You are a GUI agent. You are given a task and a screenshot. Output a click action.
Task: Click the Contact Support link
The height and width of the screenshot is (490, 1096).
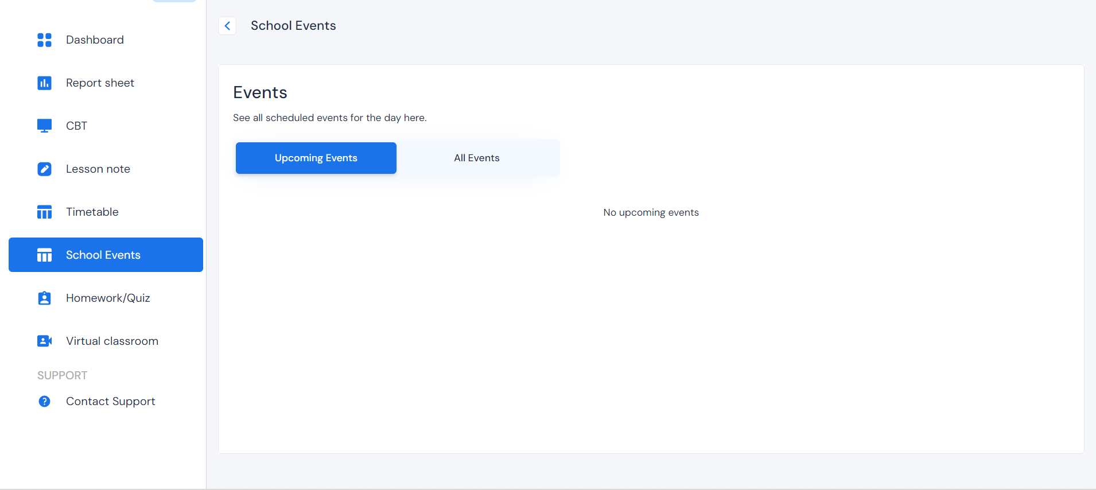pos(110,402)
